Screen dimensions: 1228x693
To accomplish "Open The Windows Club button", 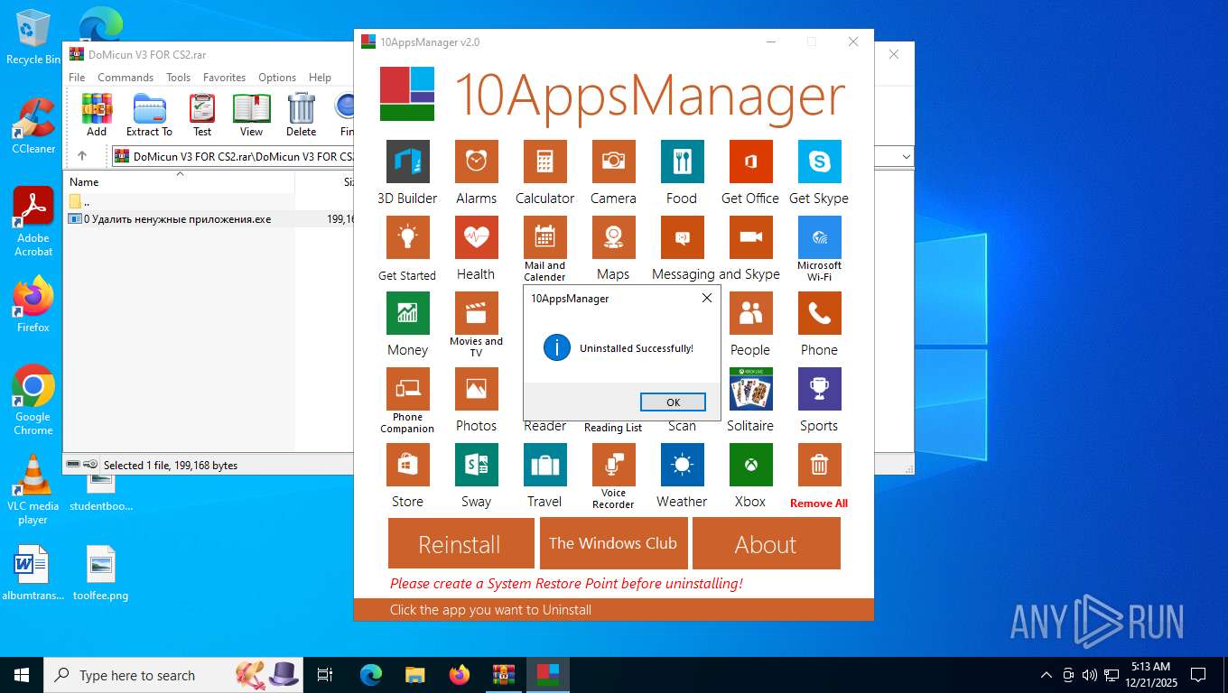I will (613, 543).
